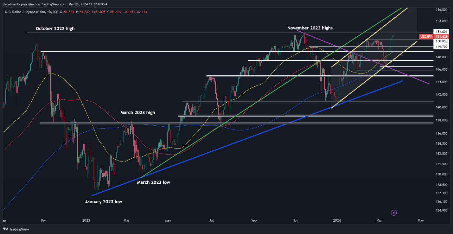The height and width of the screenshot is (234, 453).
Task: Select the 'March 2023 low' annotation
Action: [154, 182]
